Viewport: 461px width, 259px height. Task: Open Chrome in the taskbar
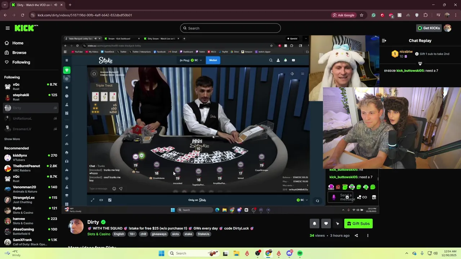[268, 253]
